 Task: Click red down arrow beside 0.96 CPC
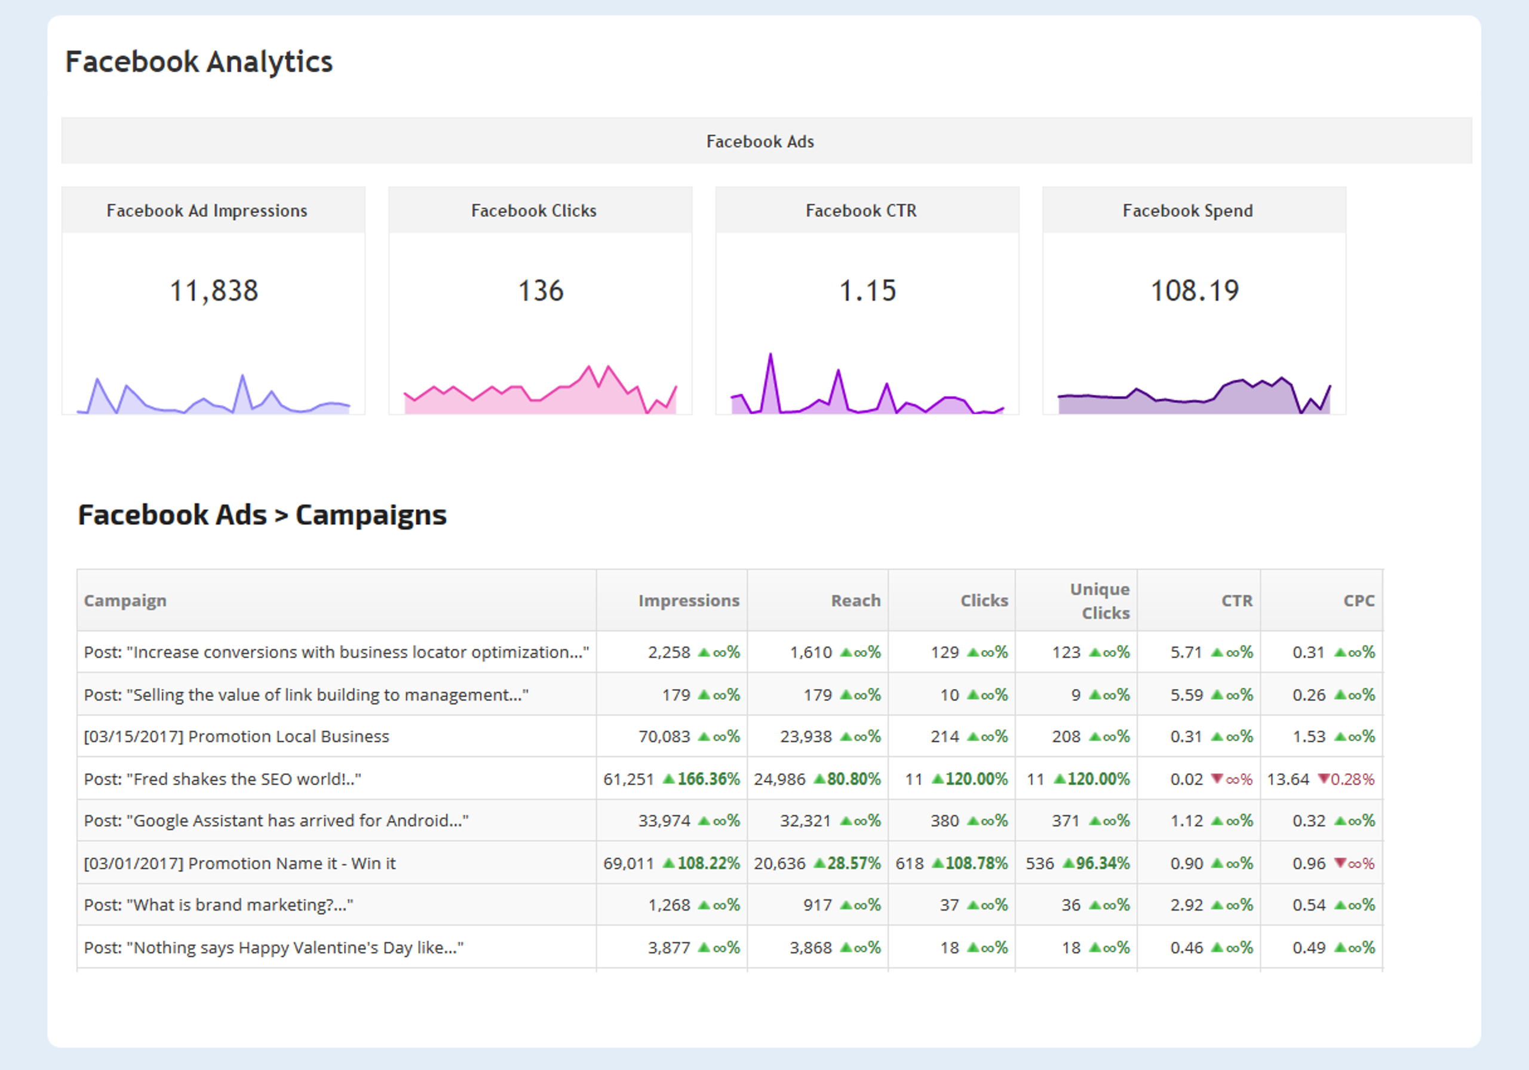(x=1339, y=863)
